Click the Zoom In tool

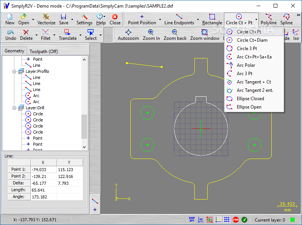pyautogui.click(x=151, y=35)
